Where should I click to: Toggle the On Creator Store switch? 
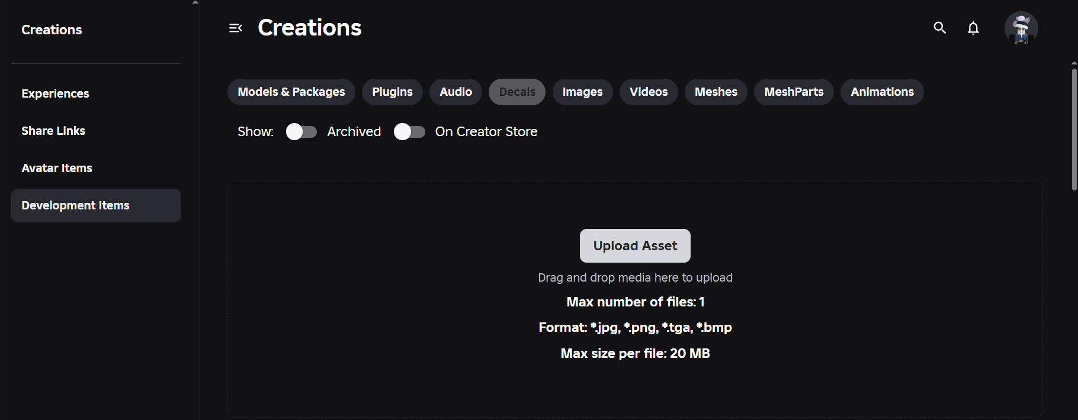pyautogui.click(x=409, y=132)
